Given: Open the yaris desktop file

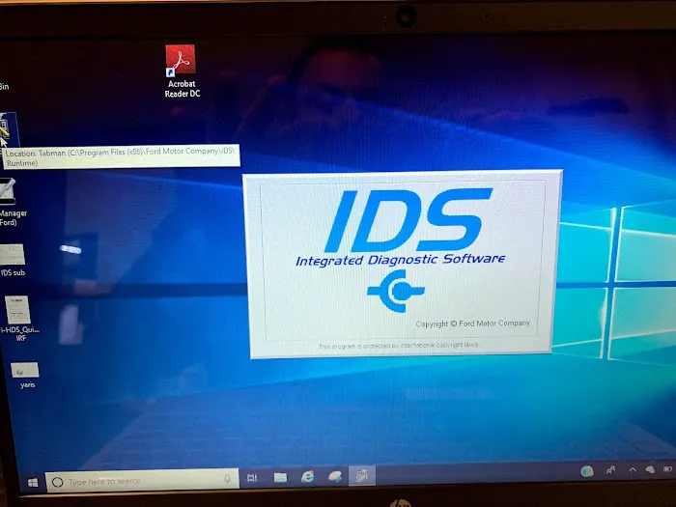Looking at the screenshot, I should coord(25,375).
